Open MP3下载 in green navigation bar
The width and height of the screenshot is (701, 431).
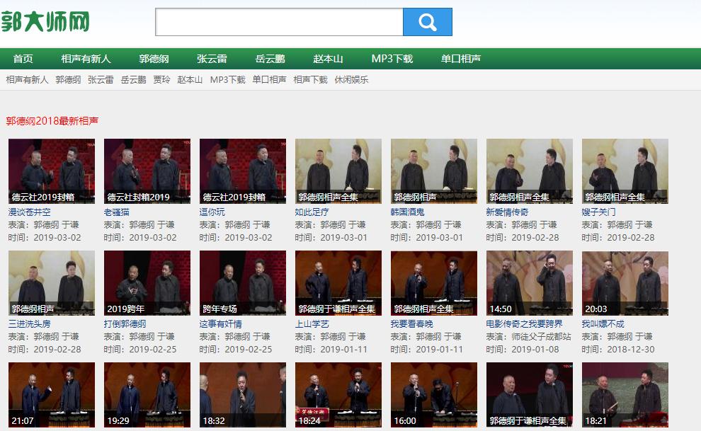(392, 59)
